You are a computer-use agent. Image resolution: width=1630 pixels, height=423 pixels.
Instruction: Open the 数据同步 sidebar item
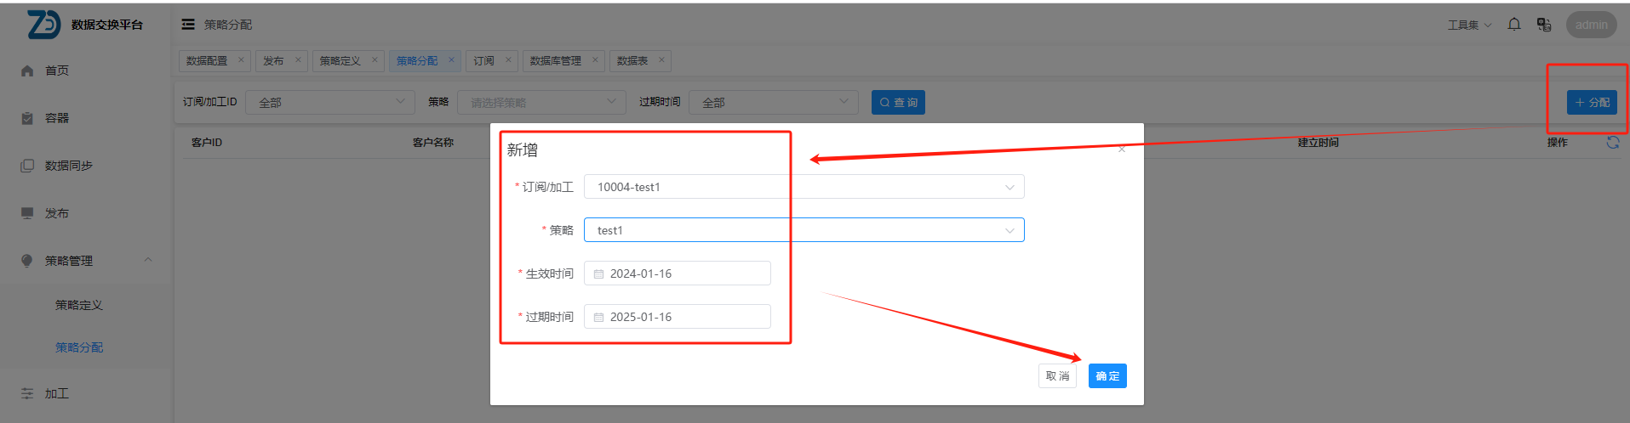click(68, 166)
